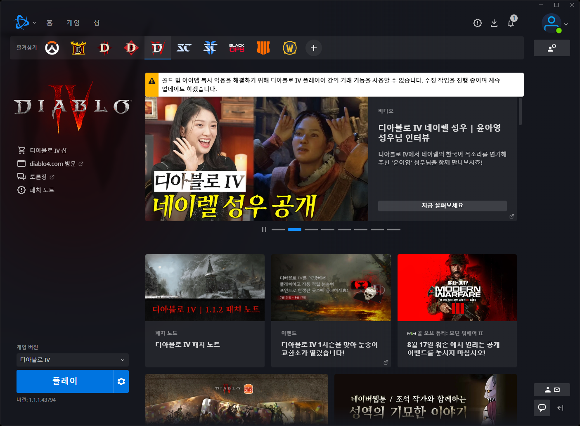Image resolution: width=580 pixels, height=426 pixels.
Task: Open the downloads icon
Action: point(494,23)
